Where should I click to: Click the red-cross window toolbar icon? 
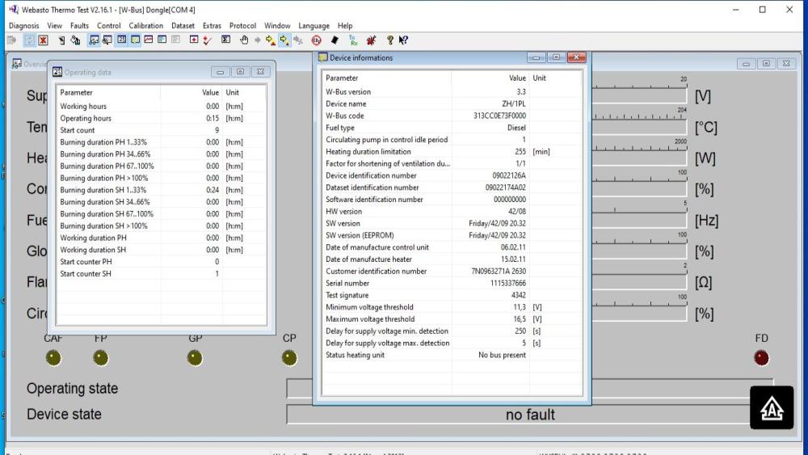coord(194,40)
